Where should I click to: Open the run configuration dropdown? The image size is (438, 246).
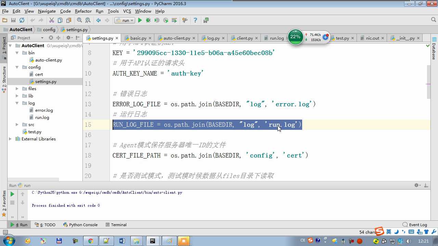pyautogui.click(x=125, y=20)
